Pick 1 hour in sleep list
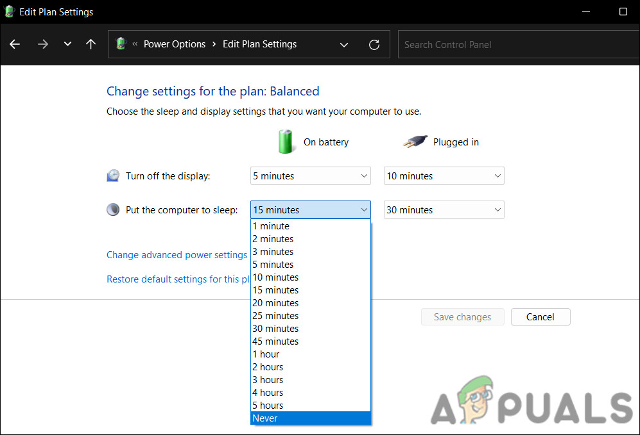640x435 pixels. pyautogui.click(x=310, y=354)
